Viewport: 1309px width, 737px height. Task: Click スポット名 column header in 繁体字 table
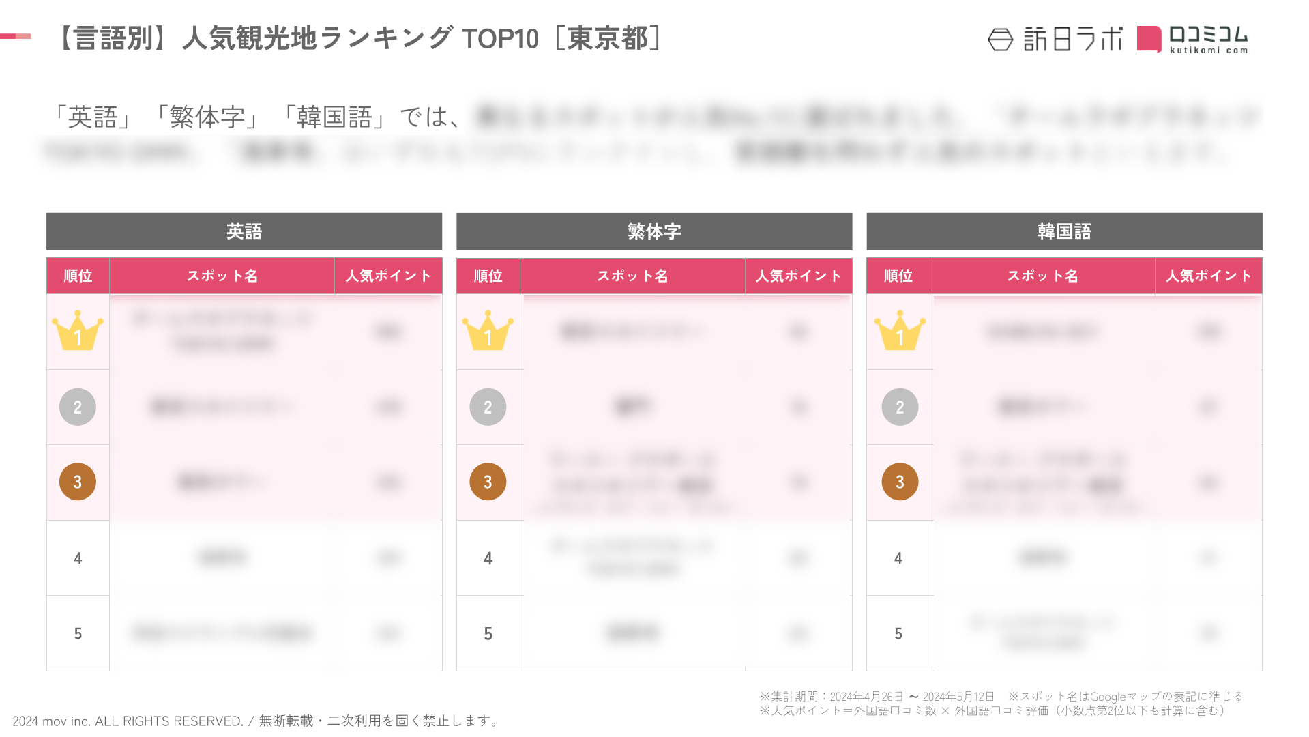tap(632, 276)
